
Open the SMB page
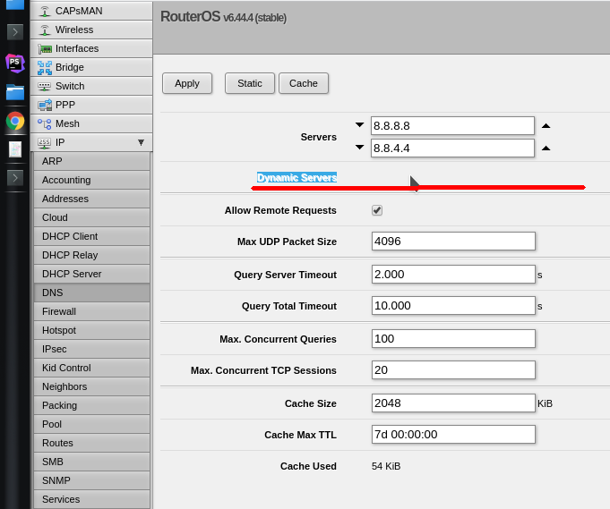coord(91,462)
